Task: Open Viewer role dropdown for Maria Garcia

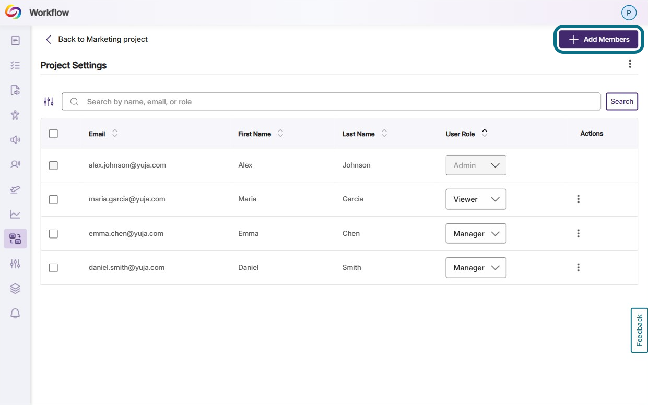Action: coord(476,199)
